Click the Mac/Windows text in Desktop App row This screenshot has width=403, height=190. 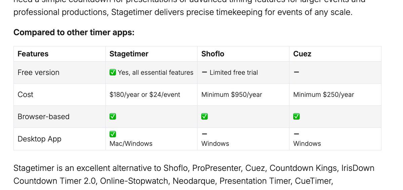click(131, 144)
